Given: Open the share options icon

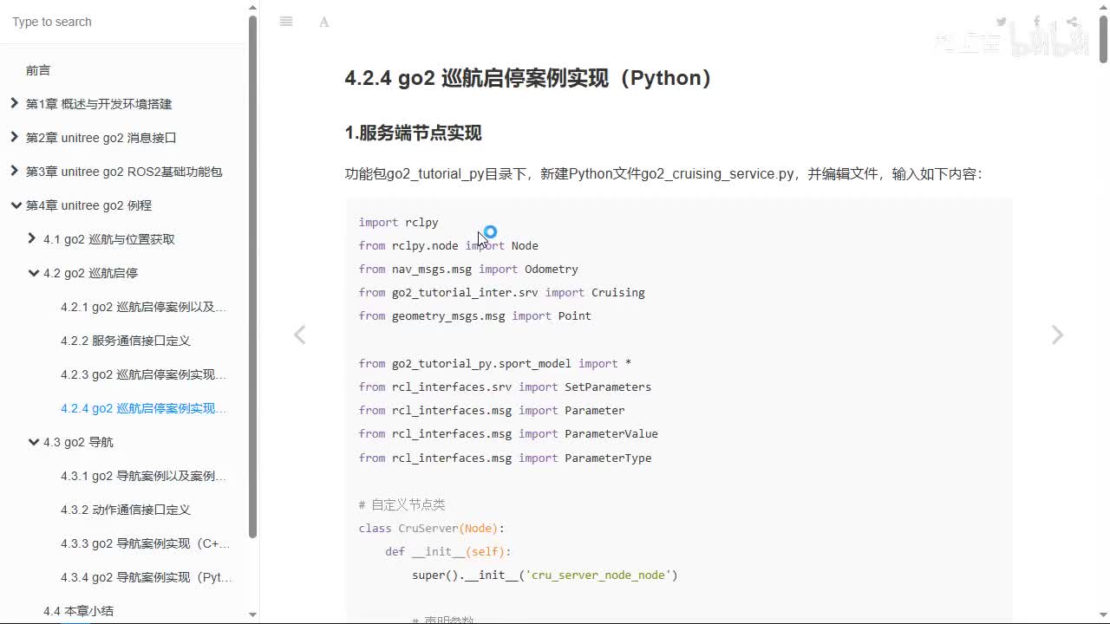Looking at the screenshot, I should coord(1073,22).
